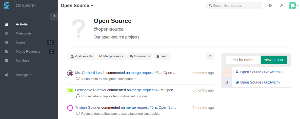Open Issues in sidebar
Screen dimensions: 300x119
pos(21,42)
